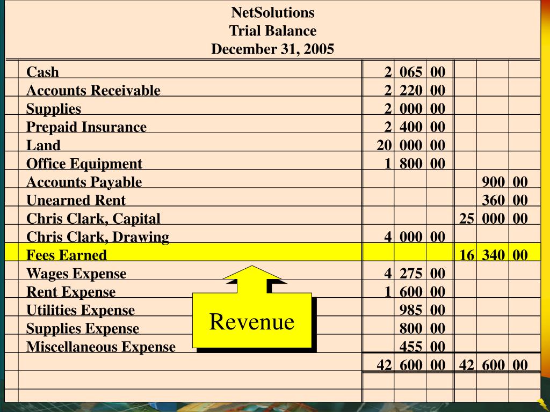
Task: Select Wages Expense amount 4 275 00
Action: pos(415,274)
